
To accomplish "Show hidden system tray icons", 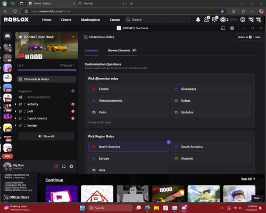I will point(222,208).
